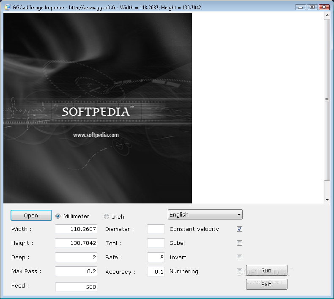Uncheck the Constant velocity checkbox

(239, 229)
